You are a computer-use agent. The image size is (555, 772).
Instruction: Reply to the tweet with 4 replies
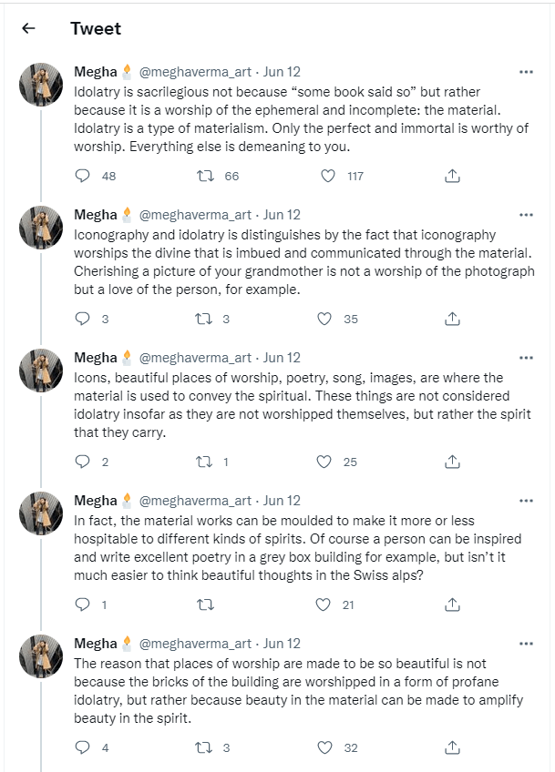click(x=83, y=747)
